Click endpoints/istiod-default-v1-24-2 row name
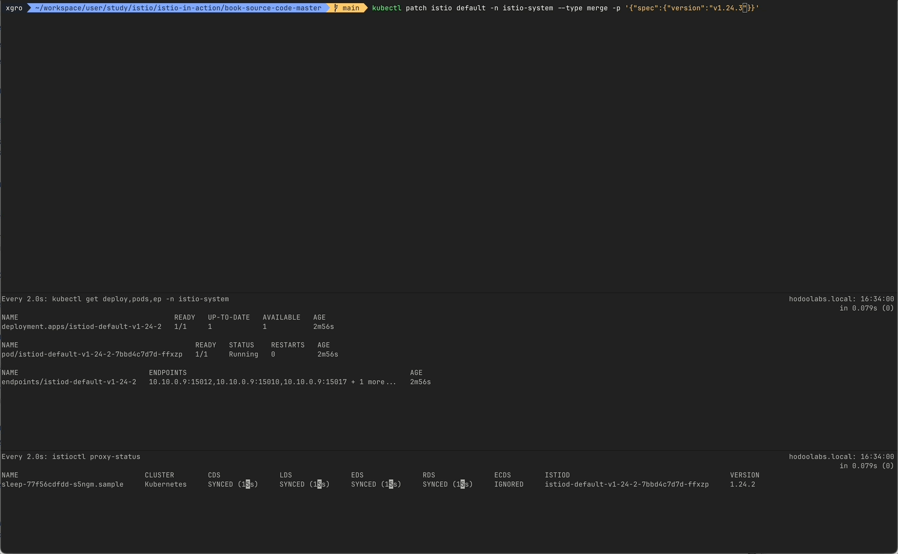The height and width of the screenshot is (554, 898). [69, 382]
